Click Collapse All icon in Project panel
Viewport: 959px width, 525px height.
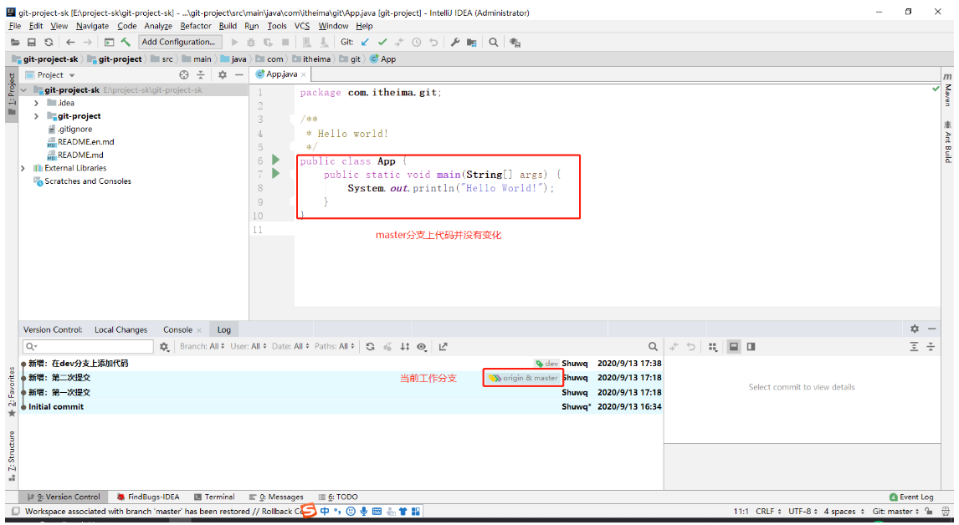(201, 74)
